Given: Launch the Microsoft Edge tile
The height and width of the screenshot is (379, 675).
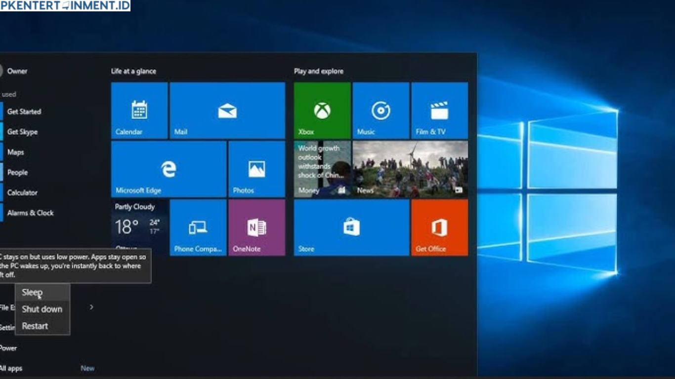Looking at the screenshot, I should tap(169, 169).
